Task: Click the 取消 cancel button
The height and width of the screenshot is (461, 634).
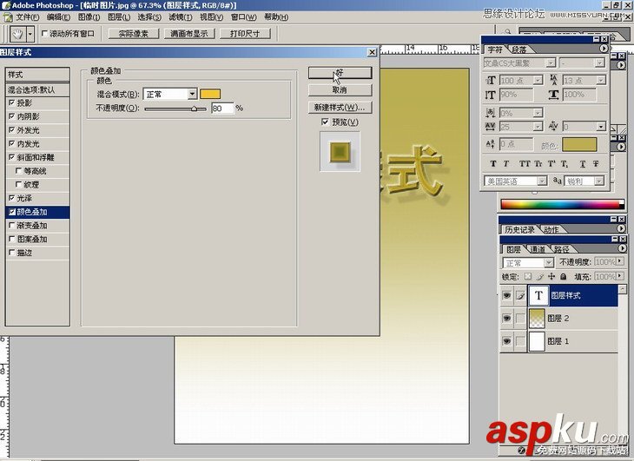Action: 340,89
